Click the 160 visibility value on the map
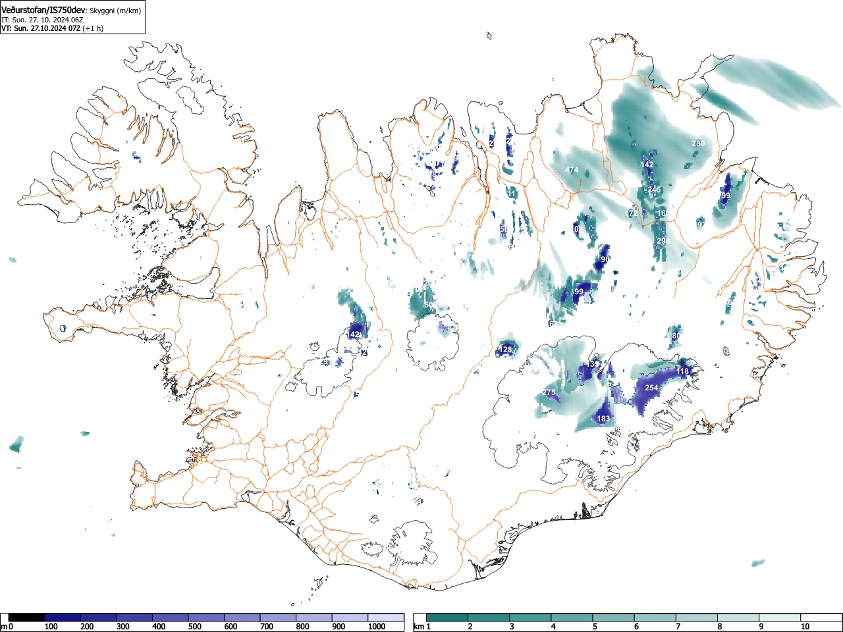This screenshot has width=843, height=632. 663,213
